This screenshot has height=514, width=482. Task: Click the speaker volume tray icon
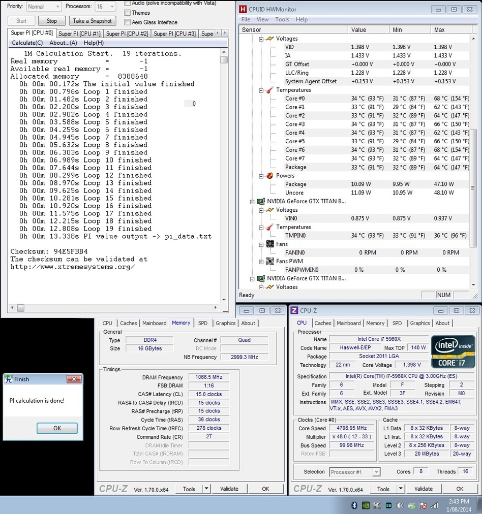click(x=400, y=505)
